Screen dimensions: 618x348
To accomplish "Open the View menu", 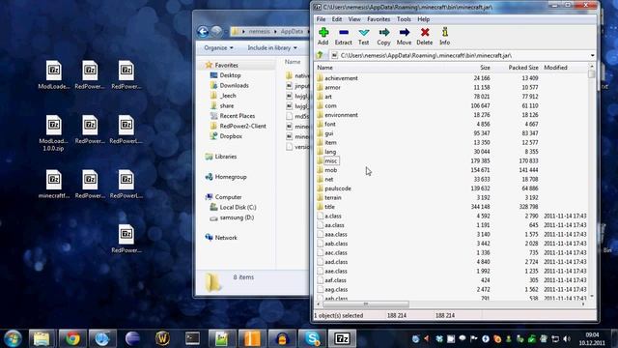I will coord(354,19).
